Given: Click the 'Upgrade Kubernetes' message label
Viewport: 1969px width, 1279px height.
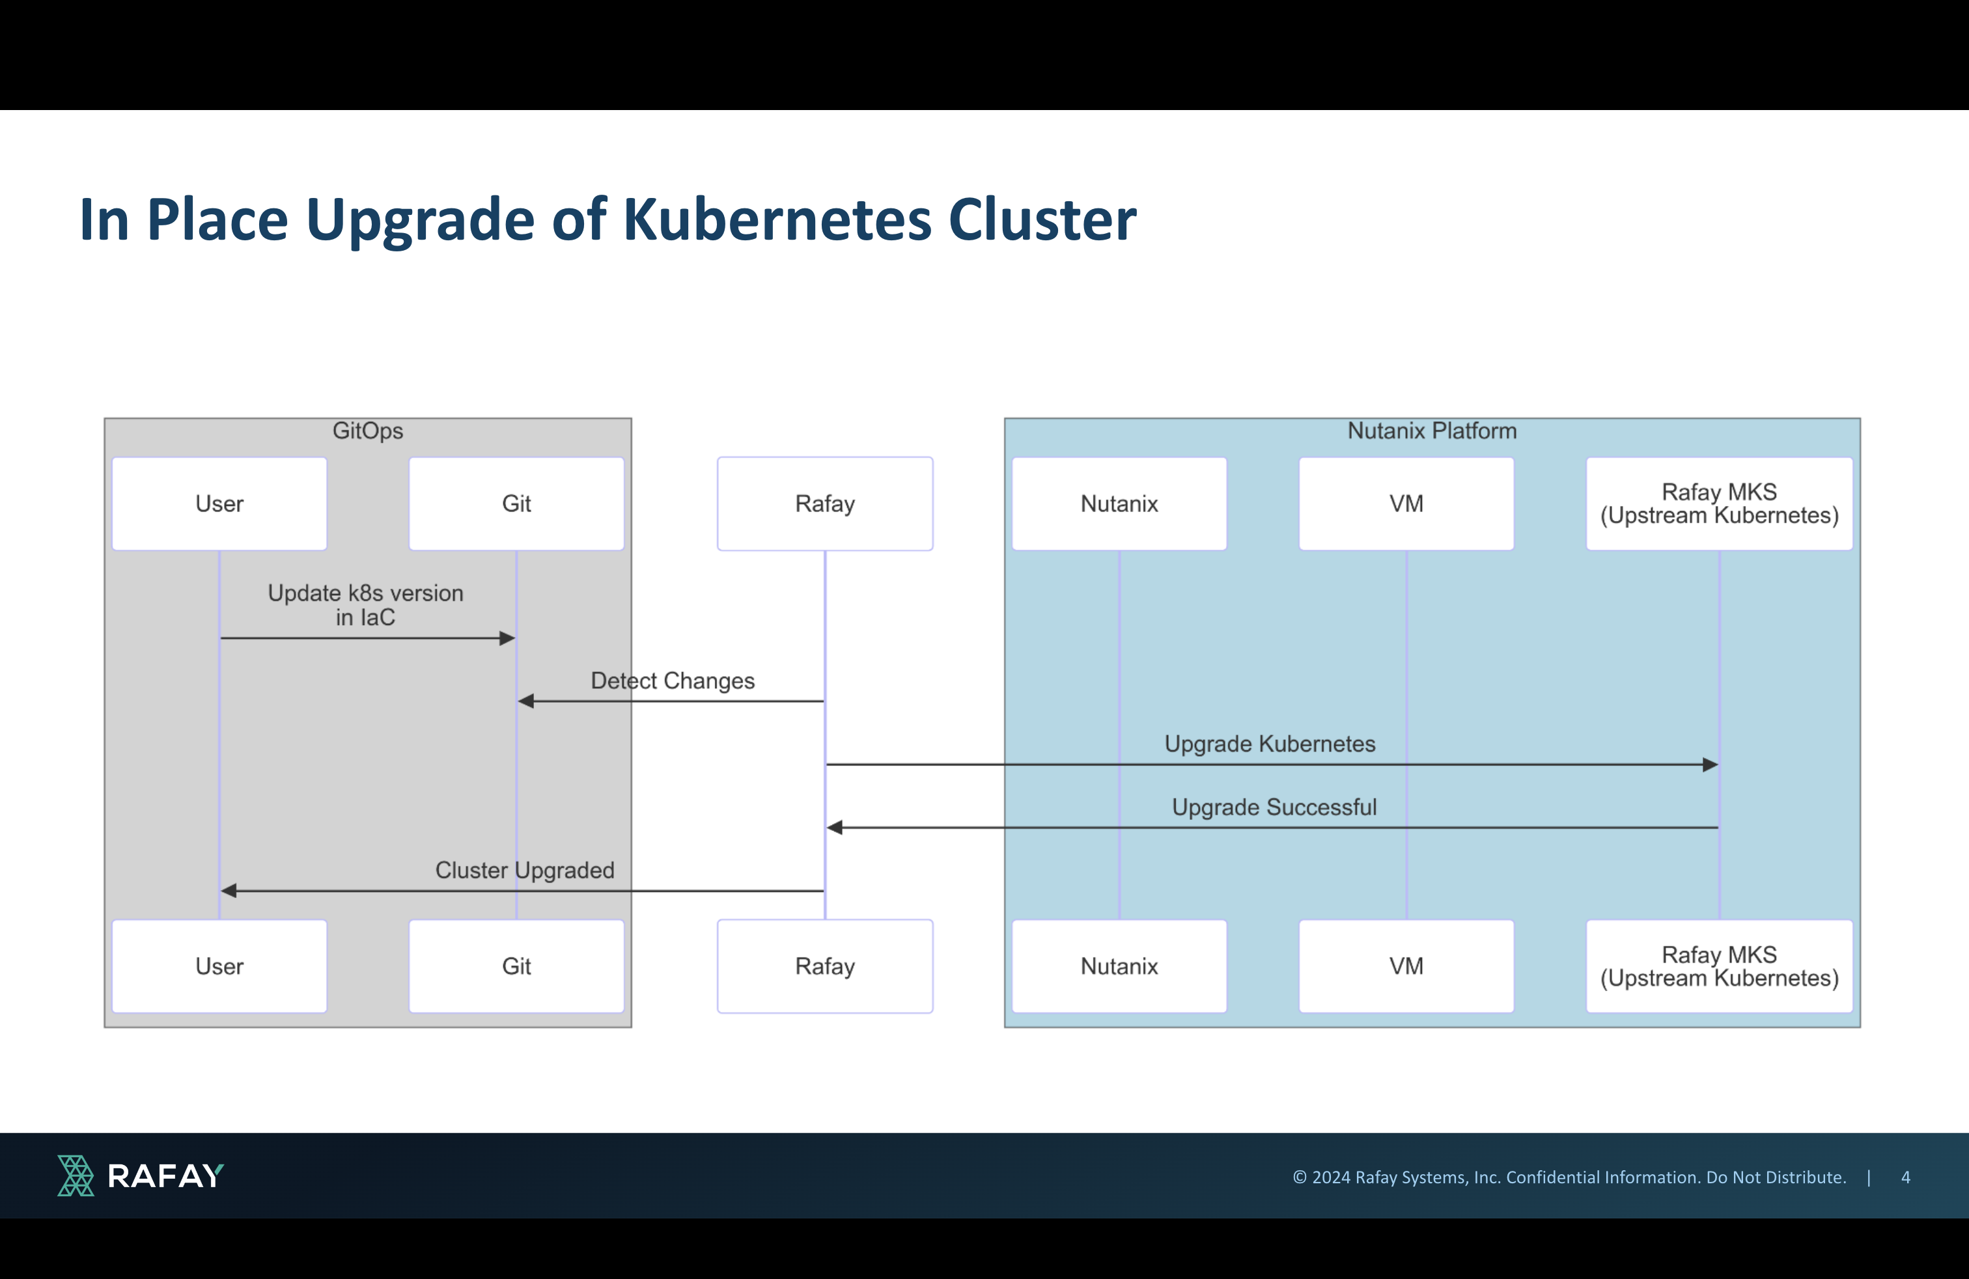Looking at the screenshot, I should [x=1270, y=744].
